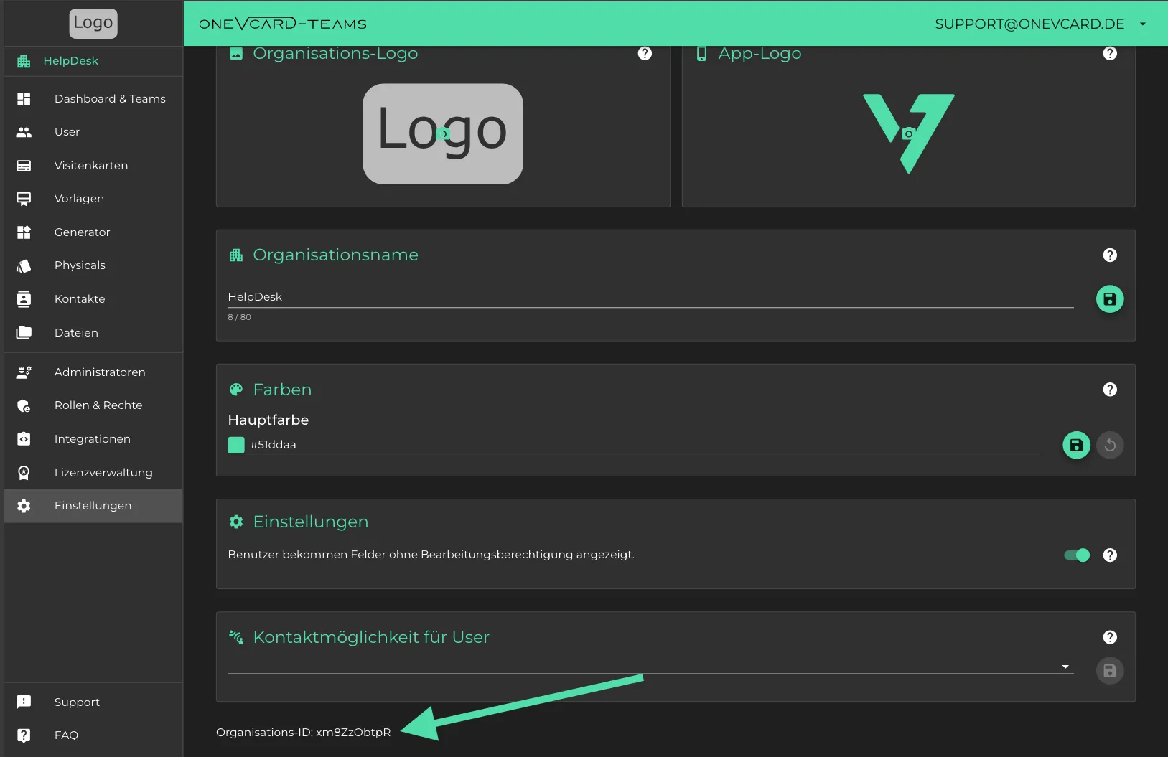
Task: Click the ONEVCARD-TEAMS header title
Action: [x=283, y=24]
